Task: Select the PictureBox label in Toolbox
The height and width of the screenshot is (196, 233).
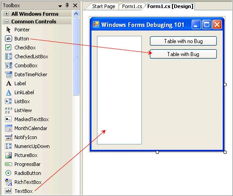Action: 26,155
